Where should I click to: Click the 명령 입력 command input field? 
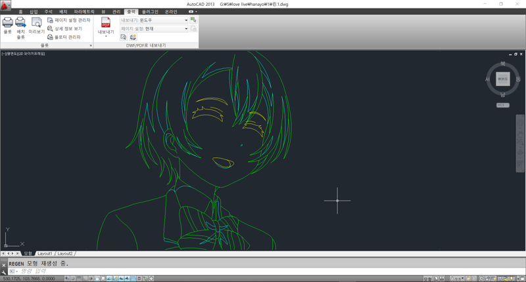click(268, 272)
